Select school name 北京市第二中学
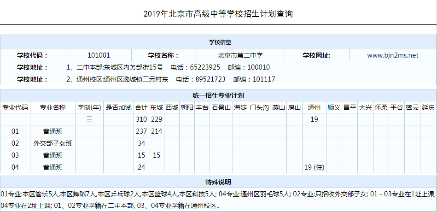 (240, 55)
